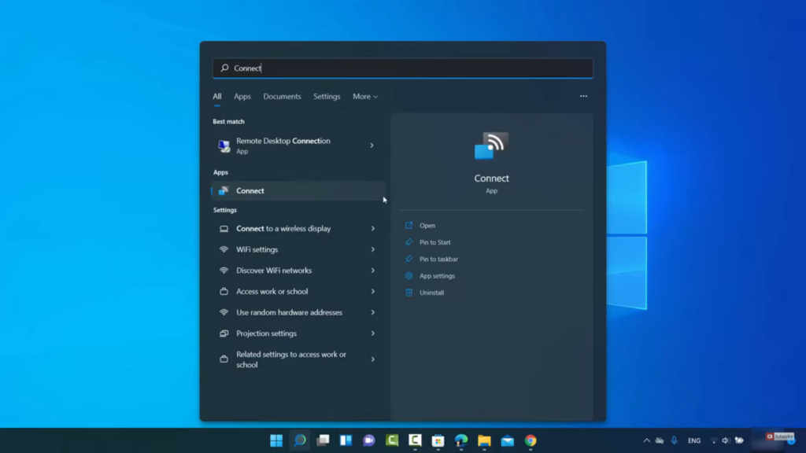Click the Remote Desktop Connection app icon
Image resolution: width=806 pixels, height=453 pixels.
[224, 145]
